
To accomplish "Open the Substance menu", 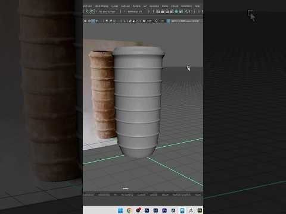I will [x=186, y=6].
